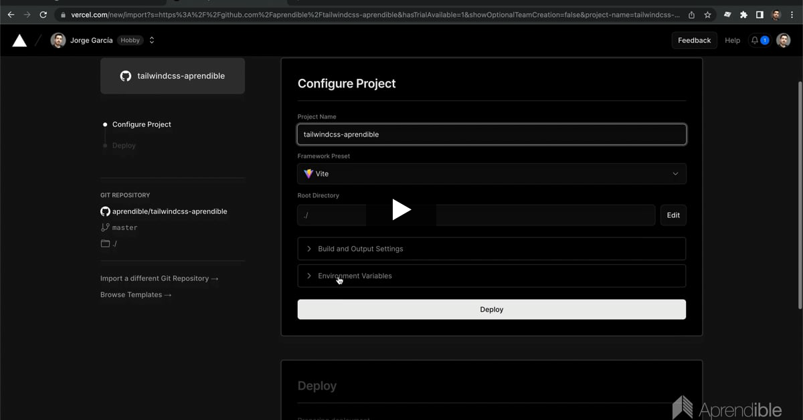This screenshot has width=803, height=420.
Task: Play the video overlay
Action: coord(401,210)
